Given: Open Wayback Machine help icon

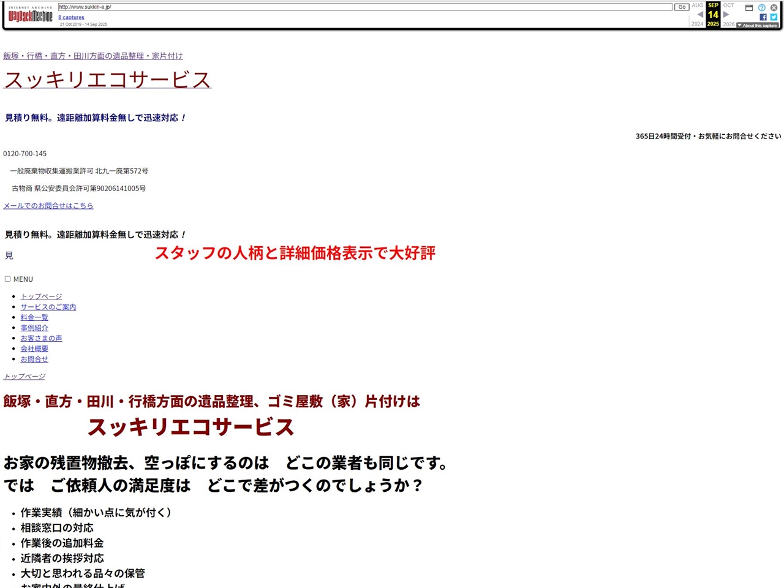Looking at the screenshot, I should (x=762, y=7).
